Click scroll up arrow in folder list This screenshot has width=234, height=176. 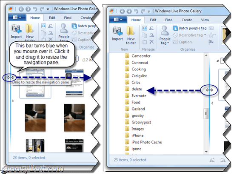coord(206,55)
